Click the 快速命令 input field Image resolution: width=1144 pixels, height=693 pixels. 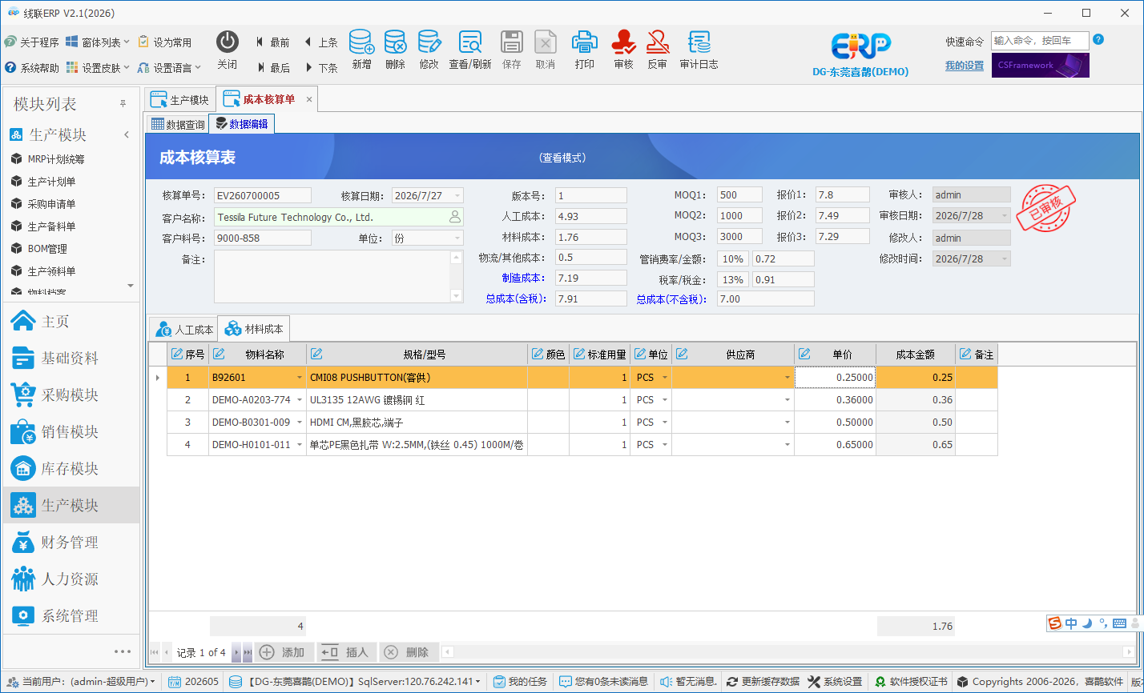tap(1040, 41)
